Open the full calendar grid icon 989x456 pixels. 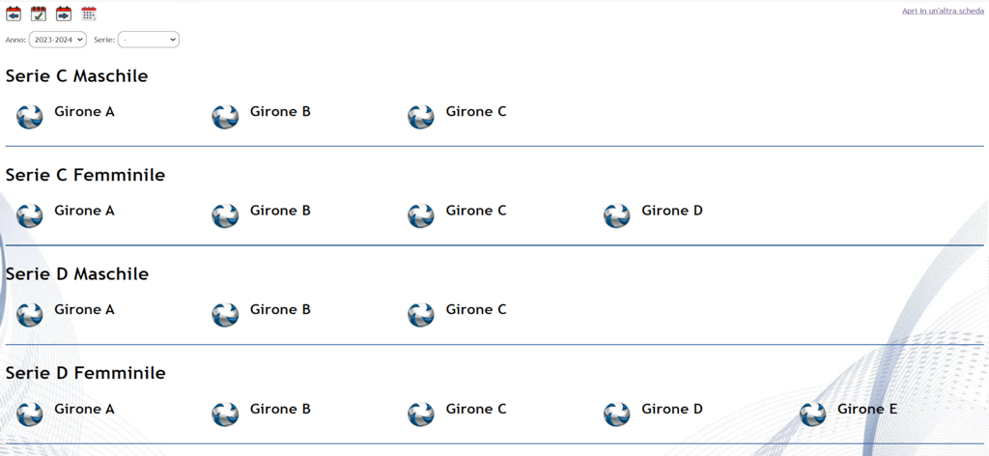point(89,14)
